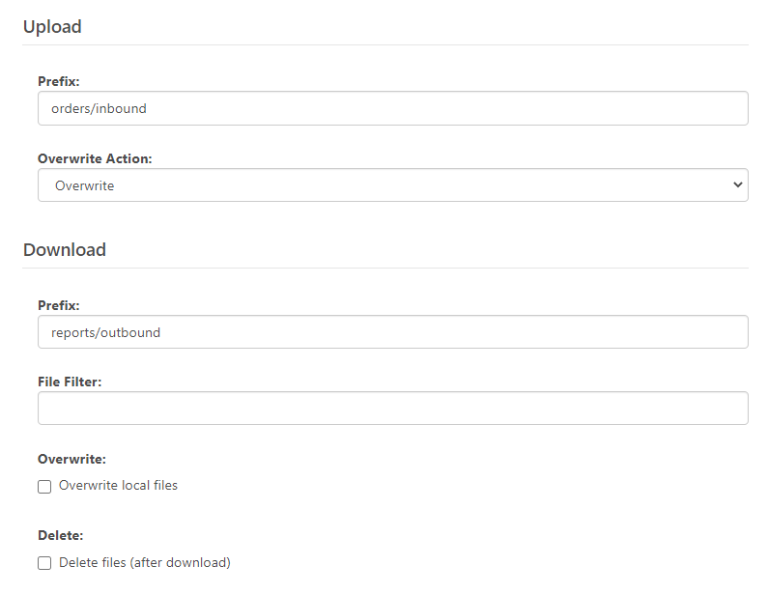Click the divider line beneath the Upload heading
The height and width of the screenshot is (594, 768).
point(385,45)
